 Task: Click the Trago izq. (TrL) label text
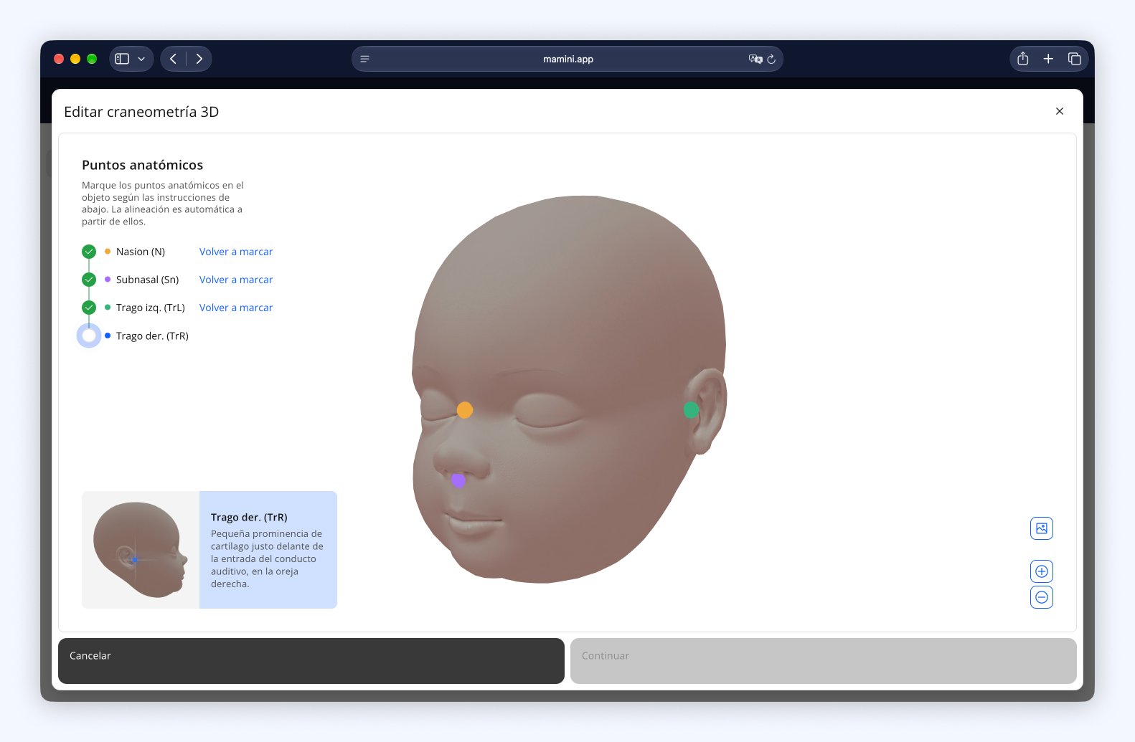click(x=151, y=308)
